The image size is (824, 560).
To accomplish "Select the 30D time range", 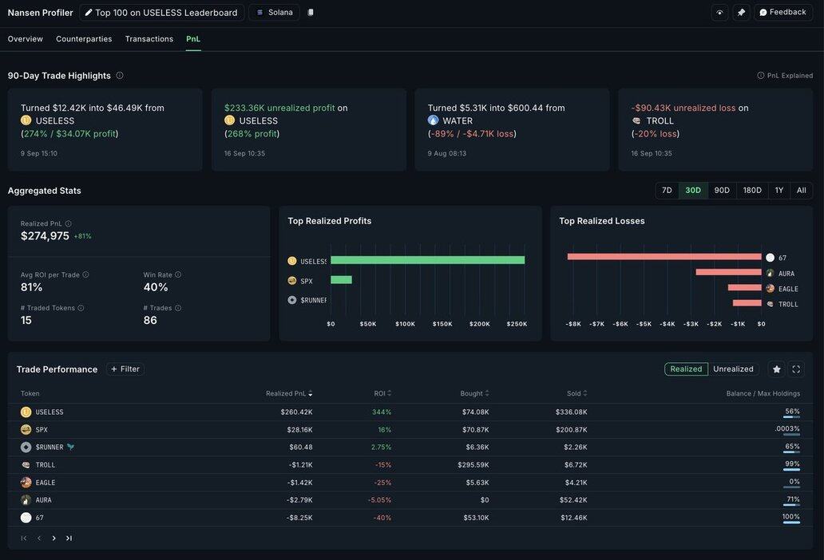I will (693, 191).
